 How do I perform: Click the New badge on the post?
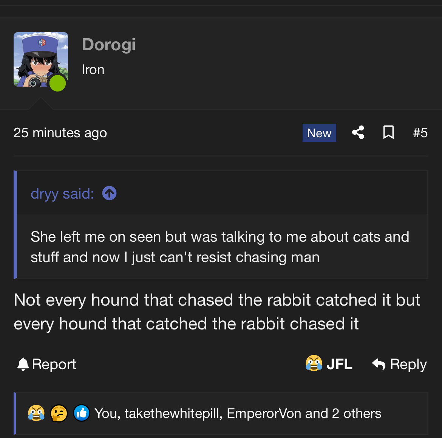(319, 133)
